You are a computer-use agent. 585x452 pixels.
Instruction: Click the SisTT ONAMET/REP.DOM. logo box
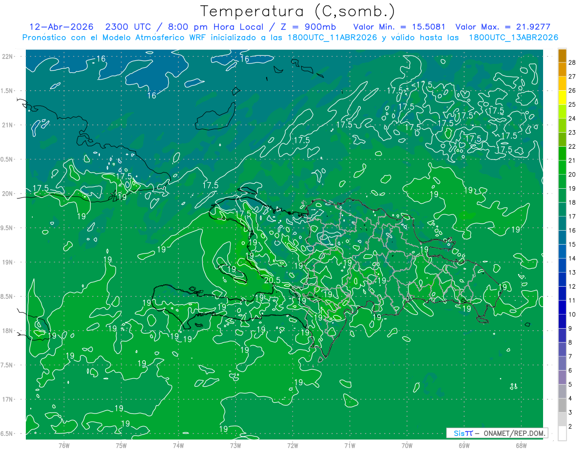tap(497, 433)
